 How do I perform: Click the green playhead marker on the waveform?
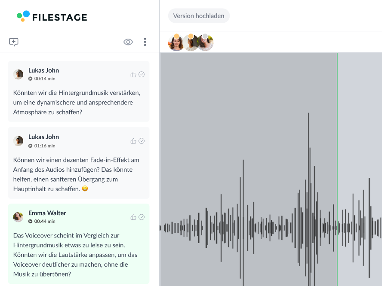337,172
